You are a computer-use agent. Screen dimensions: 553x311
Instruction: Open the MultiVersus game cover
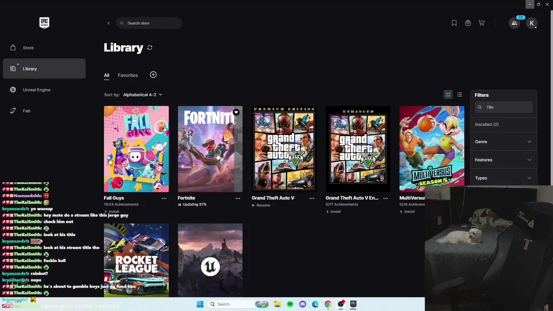click(432, 149)
